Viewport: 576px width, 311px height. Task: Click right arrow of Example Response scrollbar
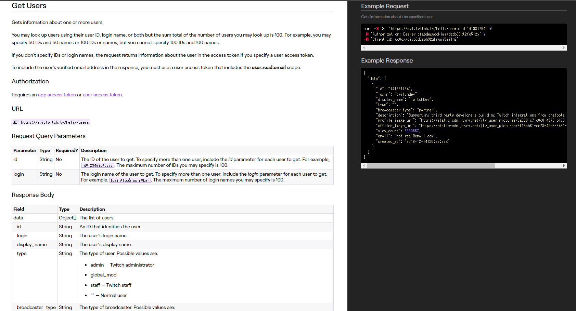[x=564, y=165]
